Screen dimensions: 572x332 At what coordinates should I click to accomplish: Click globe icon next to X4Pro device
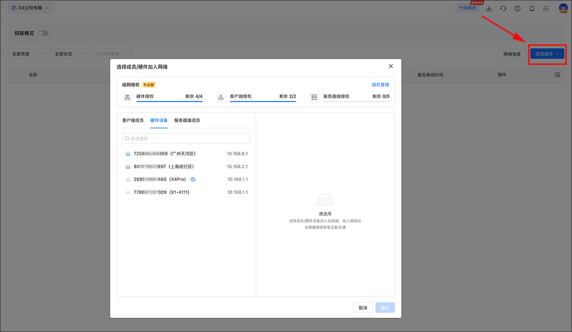click(x=193, y=179)
